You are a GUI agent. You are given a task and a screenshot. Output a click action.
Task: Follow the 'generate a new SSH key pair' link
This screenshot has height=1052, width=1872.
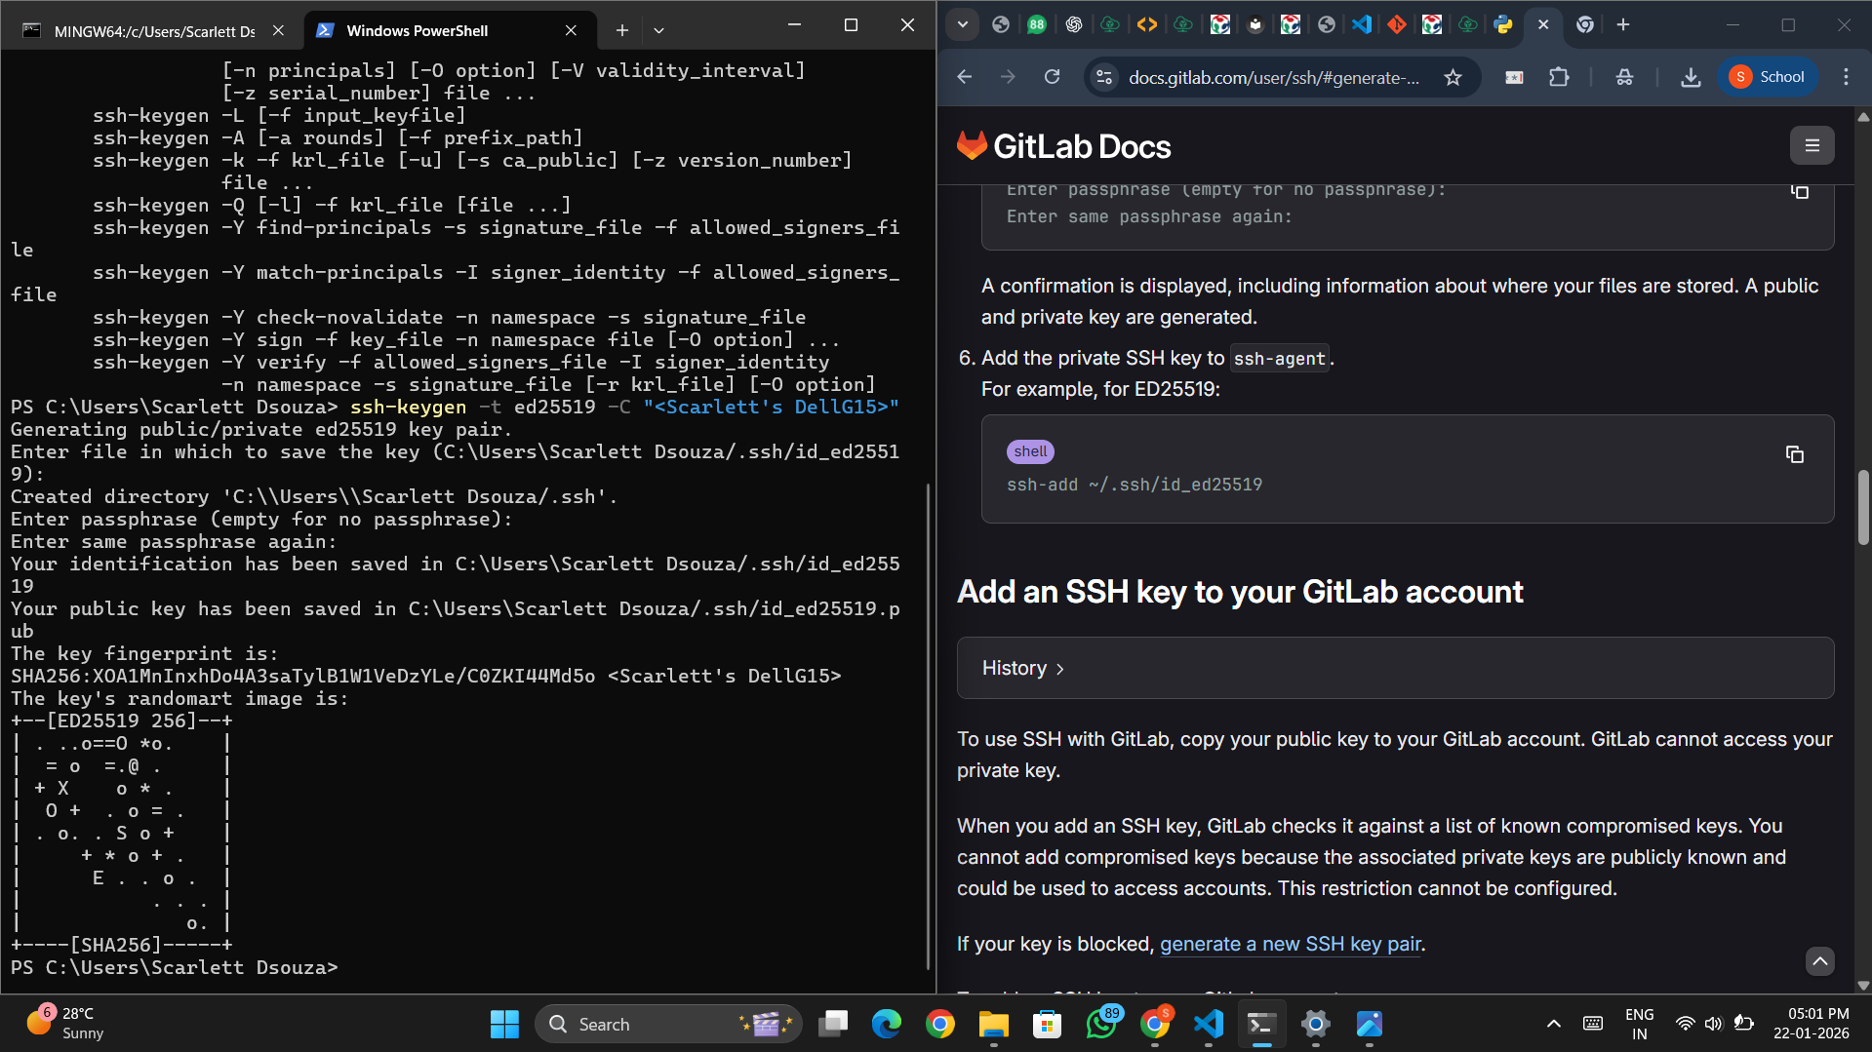(1291, 944)
